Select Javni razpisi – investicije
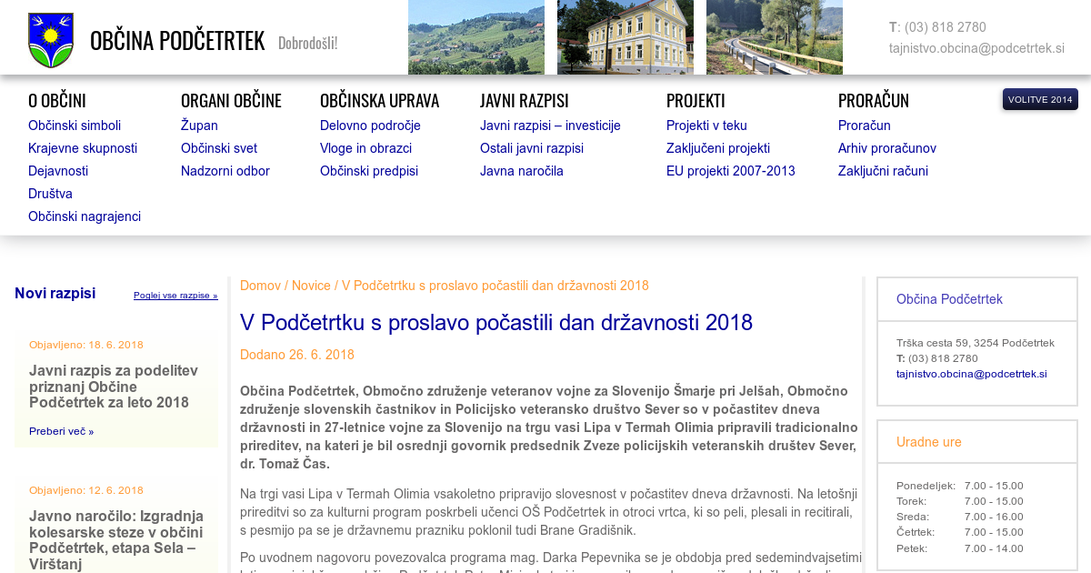Image resolution: width=1091 pixels, height=573 pixels. point(550,126)
